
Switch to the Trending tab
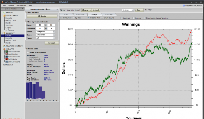109,15
